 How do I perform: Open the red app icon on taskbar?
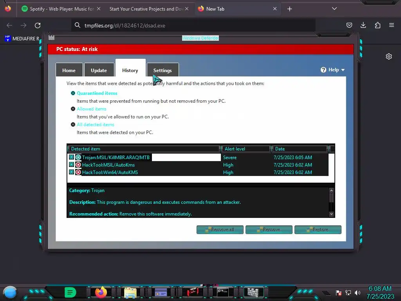point(192,292)
